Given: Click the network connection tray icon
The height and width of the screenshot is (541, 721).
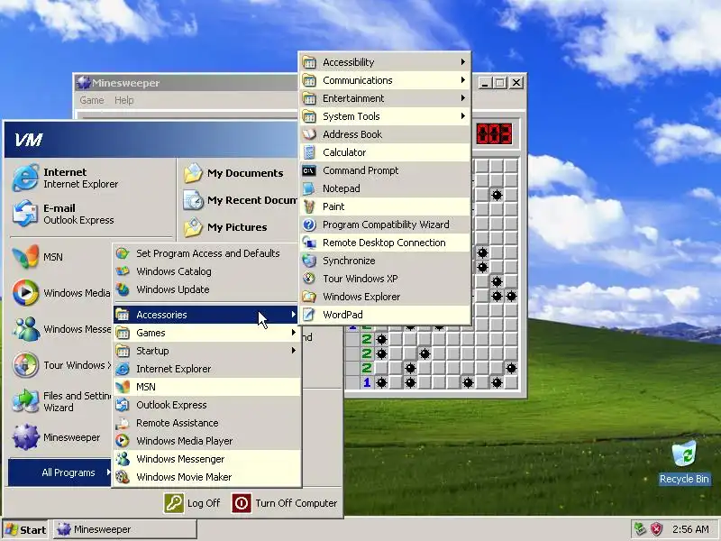Looking at the screenshot, I should 640,529.
